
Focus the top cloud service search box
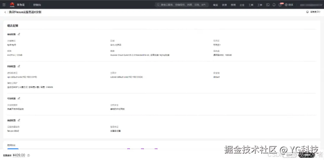(x=182, y=5)
